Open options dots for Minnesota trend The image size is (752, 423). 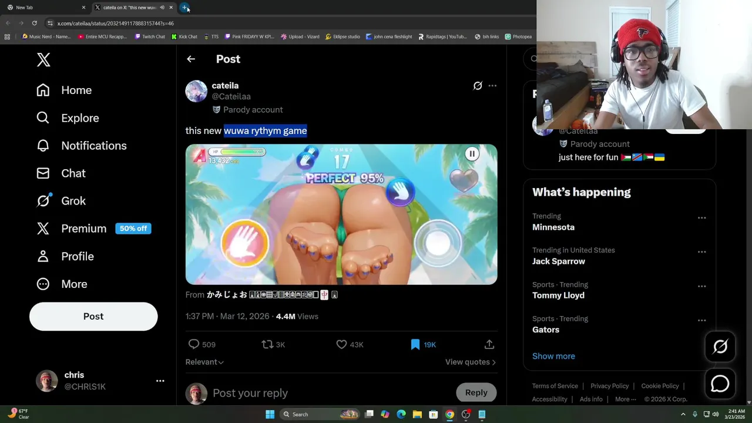[x=701, y=218]
